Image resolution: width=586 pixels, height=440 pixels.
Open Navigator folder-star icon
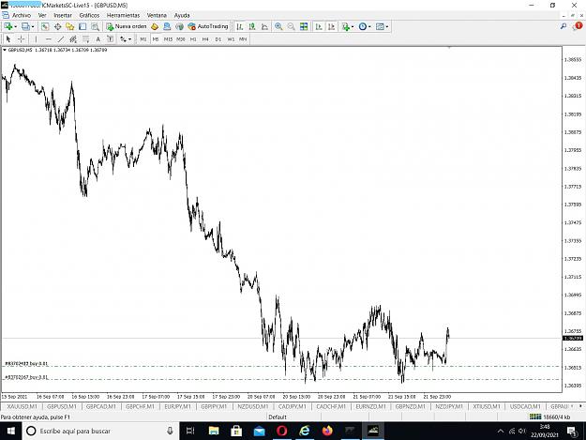(70, 26)
